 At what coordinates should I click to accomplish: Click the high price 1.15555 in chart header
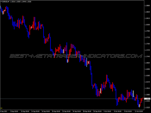coord(18,2)
